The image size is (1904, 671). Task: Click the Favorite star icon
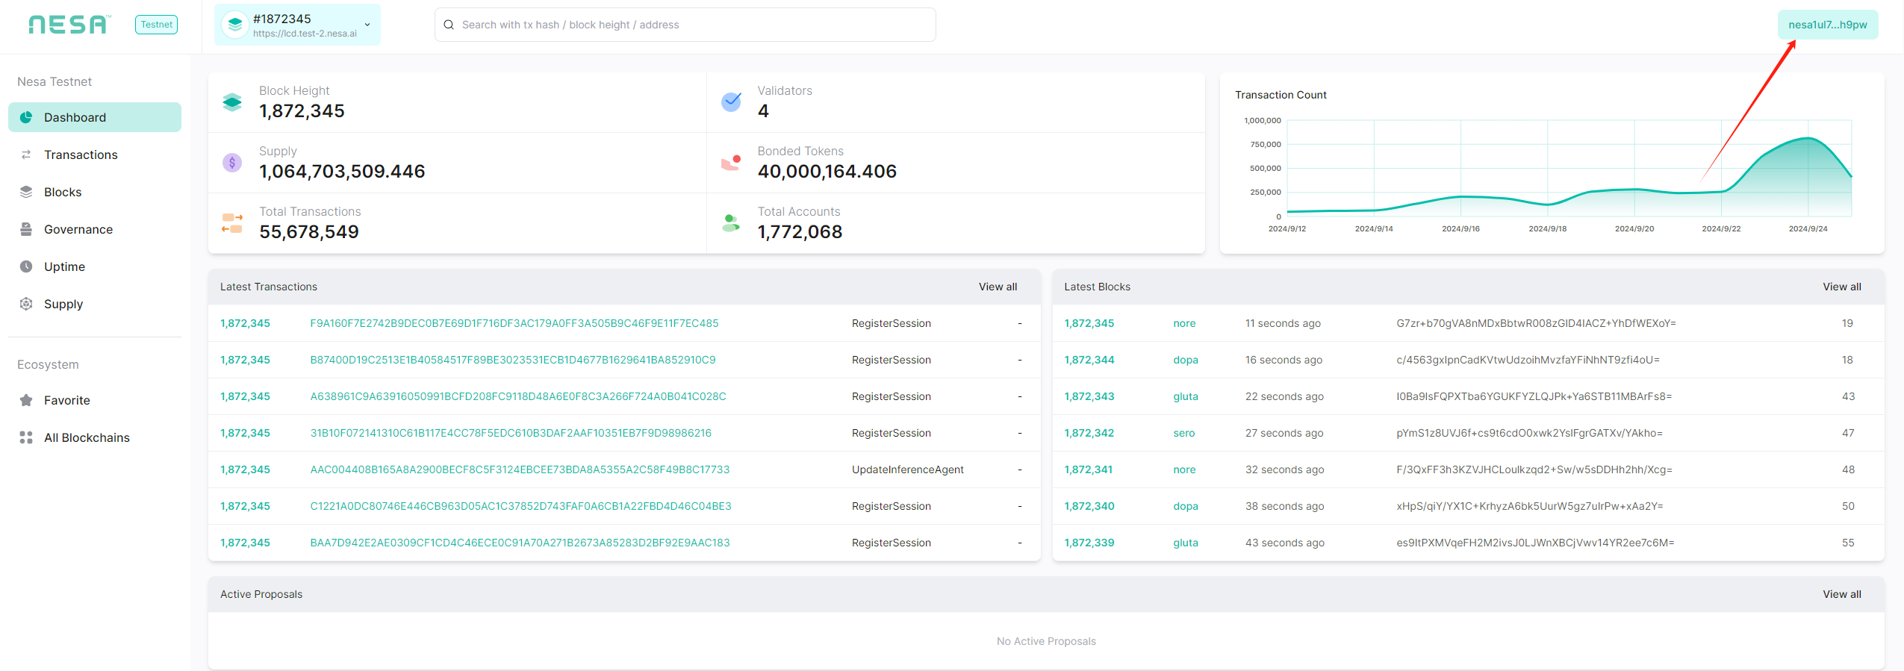tap(26, 400)
